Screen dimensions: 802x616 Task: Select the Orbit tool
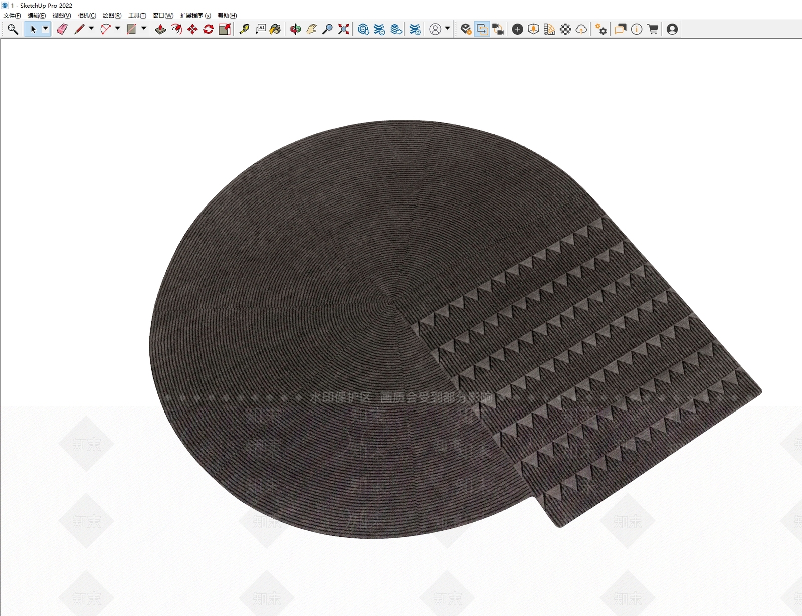point(296,29)
